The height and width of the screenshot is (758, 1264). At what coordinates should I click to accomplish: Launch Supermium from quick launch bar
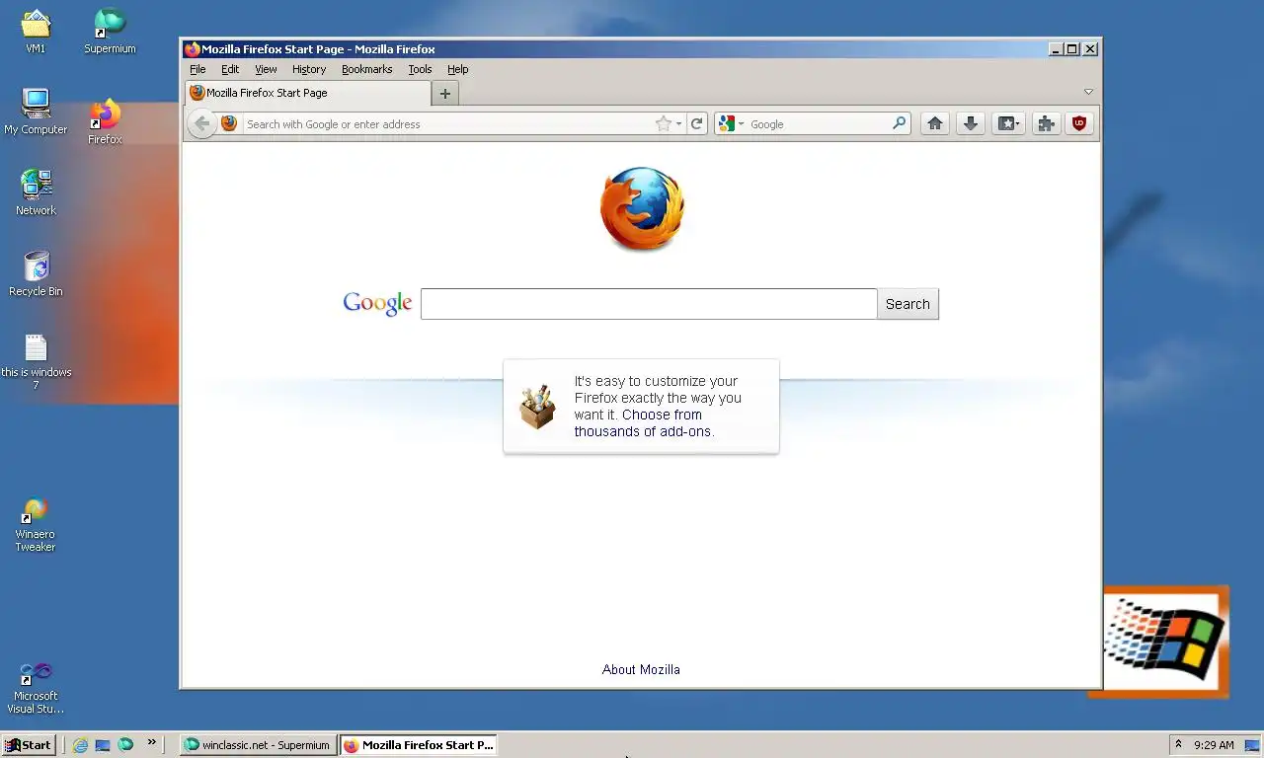click(x=125, y=745)
